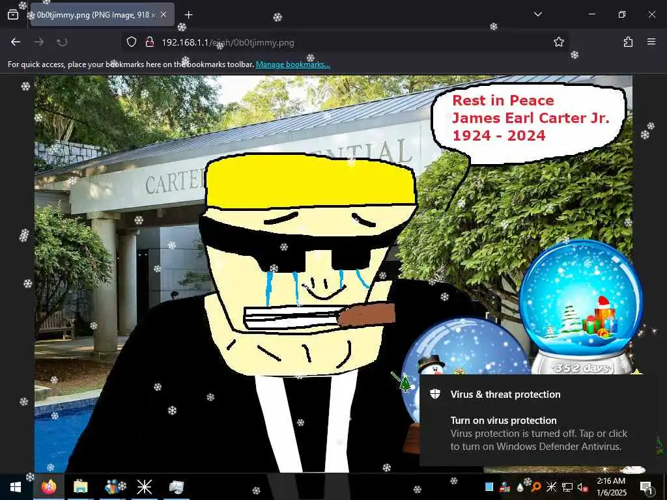Click the snowflake icon in system tray
Screen dimensions: 667x500
coord(551,487)
